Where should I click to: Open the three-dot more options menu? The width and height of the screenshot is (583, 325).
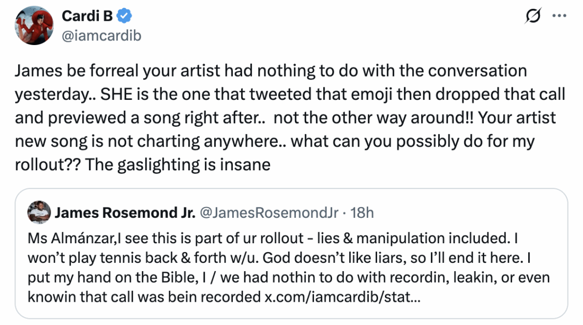pos(560,16)
